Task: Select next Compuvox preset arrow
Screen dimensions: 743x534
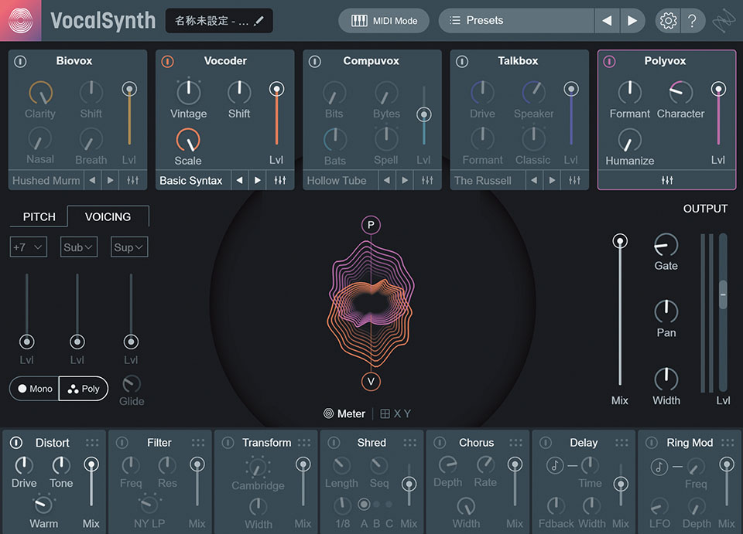Action: [405, 180]
